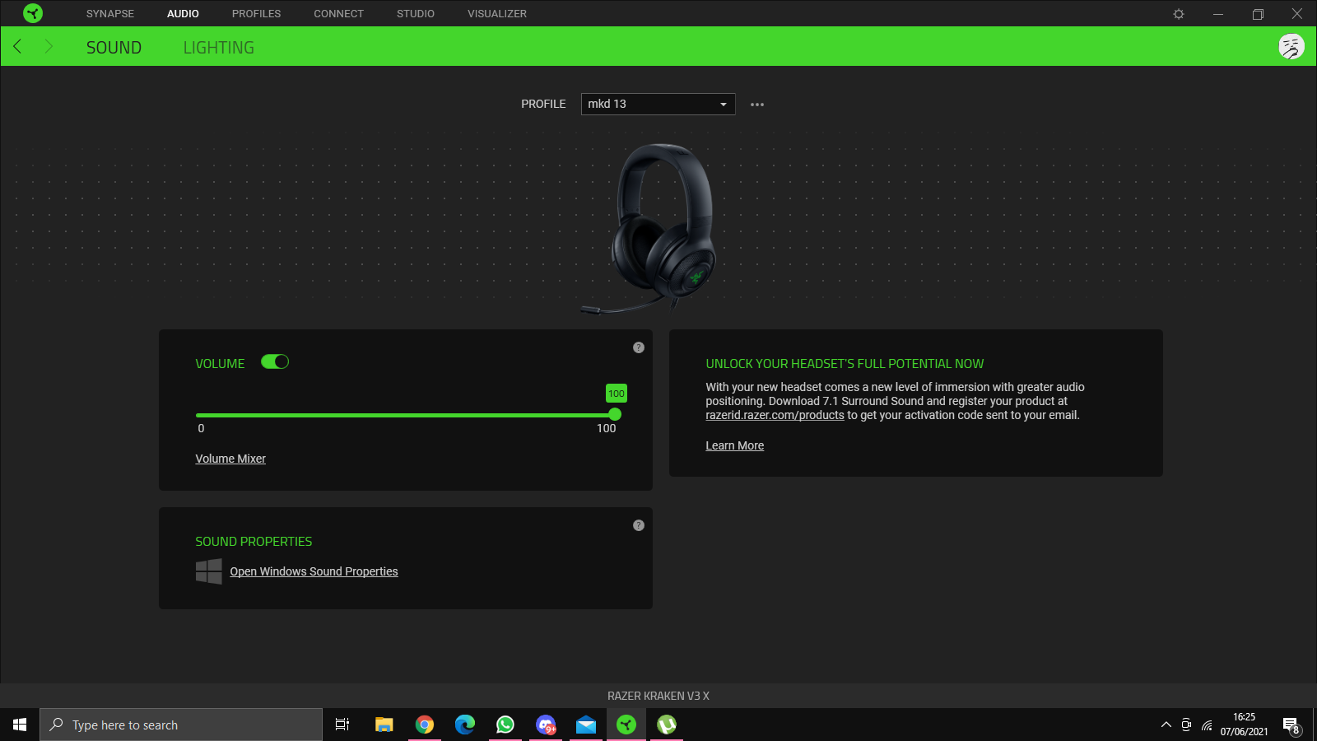1317x741 pixels.
Task: Open the taskbar clock and date
Action: point(1244,725)
